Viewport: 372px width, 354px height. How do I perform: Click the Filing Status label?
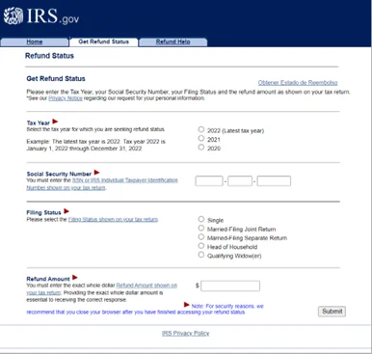[43, 212]
